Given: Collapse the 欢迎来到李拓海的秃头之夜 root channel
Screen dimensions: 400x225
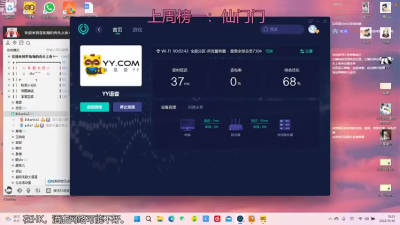Looking at the screenshot, I should [x=9, y=56].
